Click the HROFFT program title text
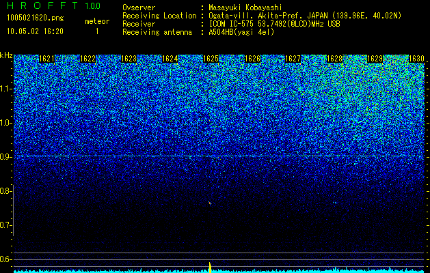This screenshot has width=430, height=273. [x=42, y=5]
